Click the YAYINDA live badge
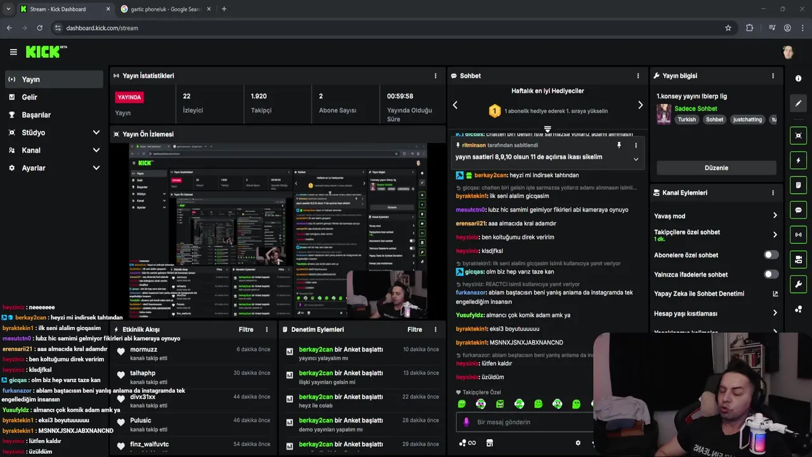Screen dimensions: 812x457 point(129,97)
